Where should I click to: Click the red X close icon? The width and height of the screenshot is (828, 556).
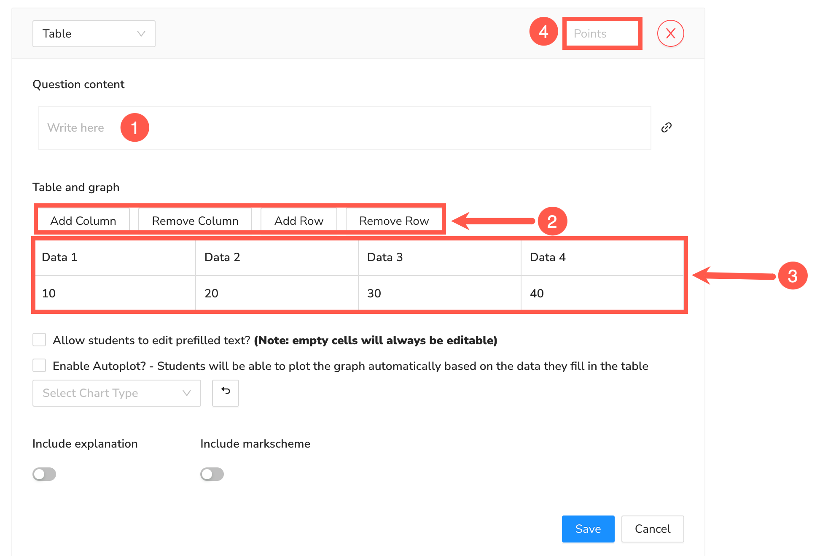670,33
